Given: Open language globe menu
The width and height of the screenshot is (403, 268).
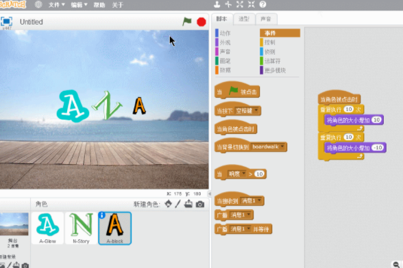Looking at the screenshot, I should click(x=38, y=5).
